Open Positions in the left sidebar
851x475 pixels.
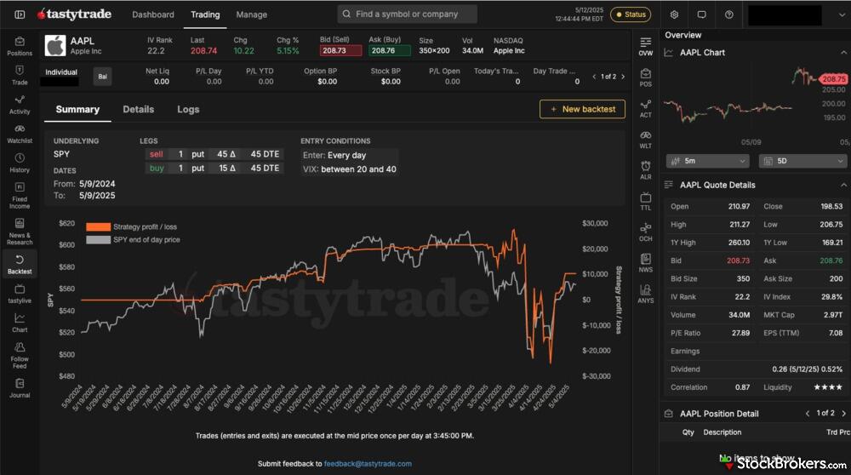pos(20,45)
